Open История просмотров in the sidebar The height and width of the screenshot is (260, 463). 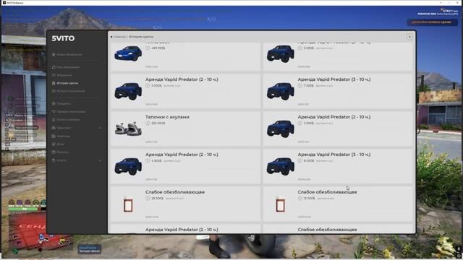[69, 91]
